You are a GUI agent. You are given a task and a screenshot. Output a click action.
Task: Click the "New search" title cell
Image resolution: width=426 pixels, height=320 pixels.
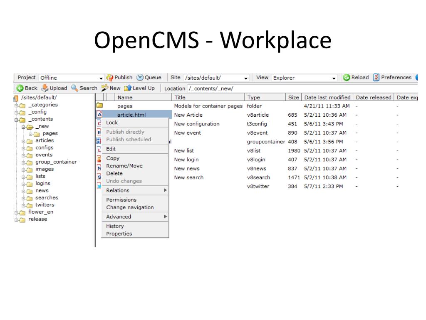pyautogui.click(x=189, y=177)
